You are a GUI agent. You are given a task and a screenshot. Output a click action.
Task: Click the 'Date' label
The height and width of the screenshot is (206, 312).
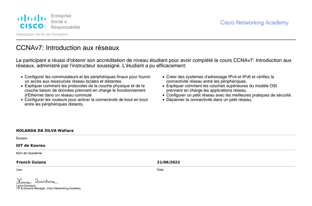[x=160, y=169]
